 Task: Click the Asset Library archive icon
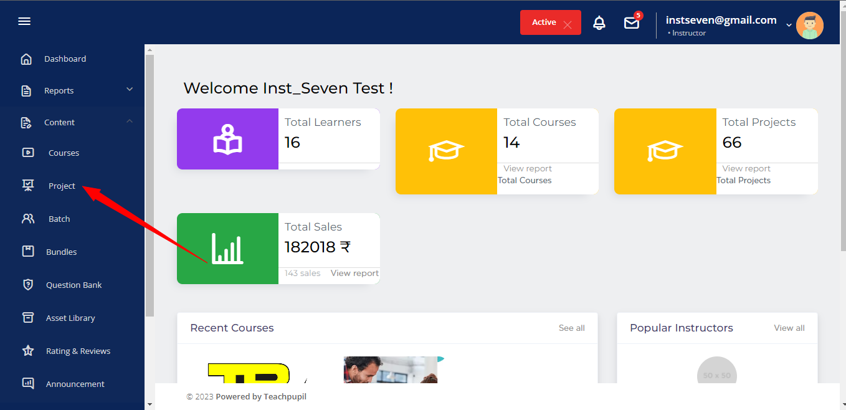(28, 318)
